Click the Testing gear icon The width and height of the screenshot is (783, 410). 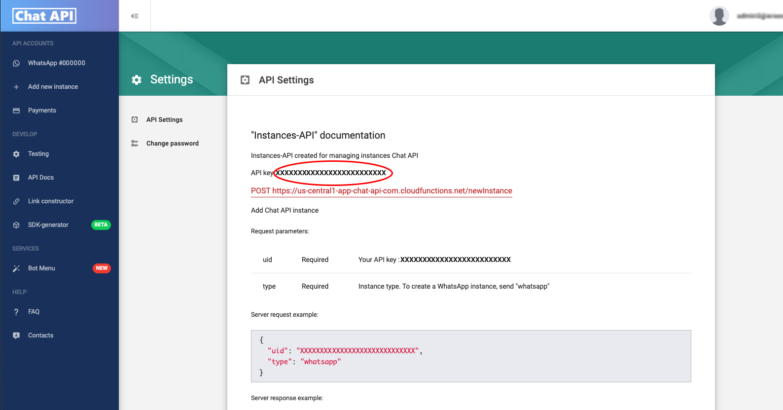(16, 154)
